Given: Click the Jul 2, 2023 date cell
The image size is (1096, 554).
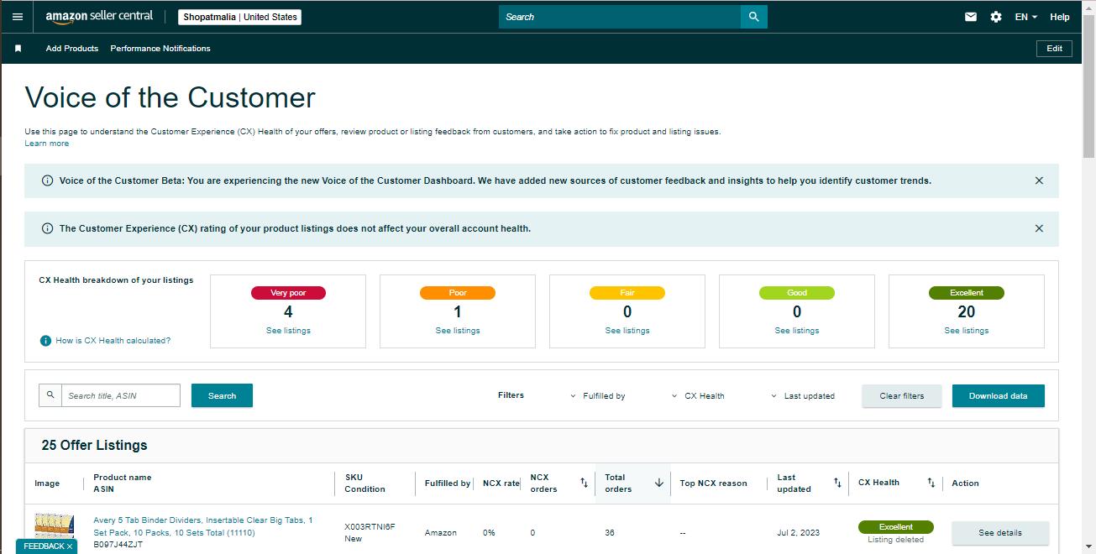Looking at the screenshot, I should pos(799,533).
